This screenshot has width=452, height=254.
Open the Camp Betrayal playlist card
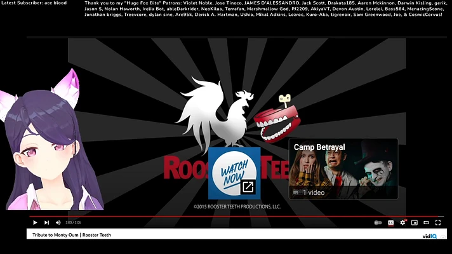343,169
